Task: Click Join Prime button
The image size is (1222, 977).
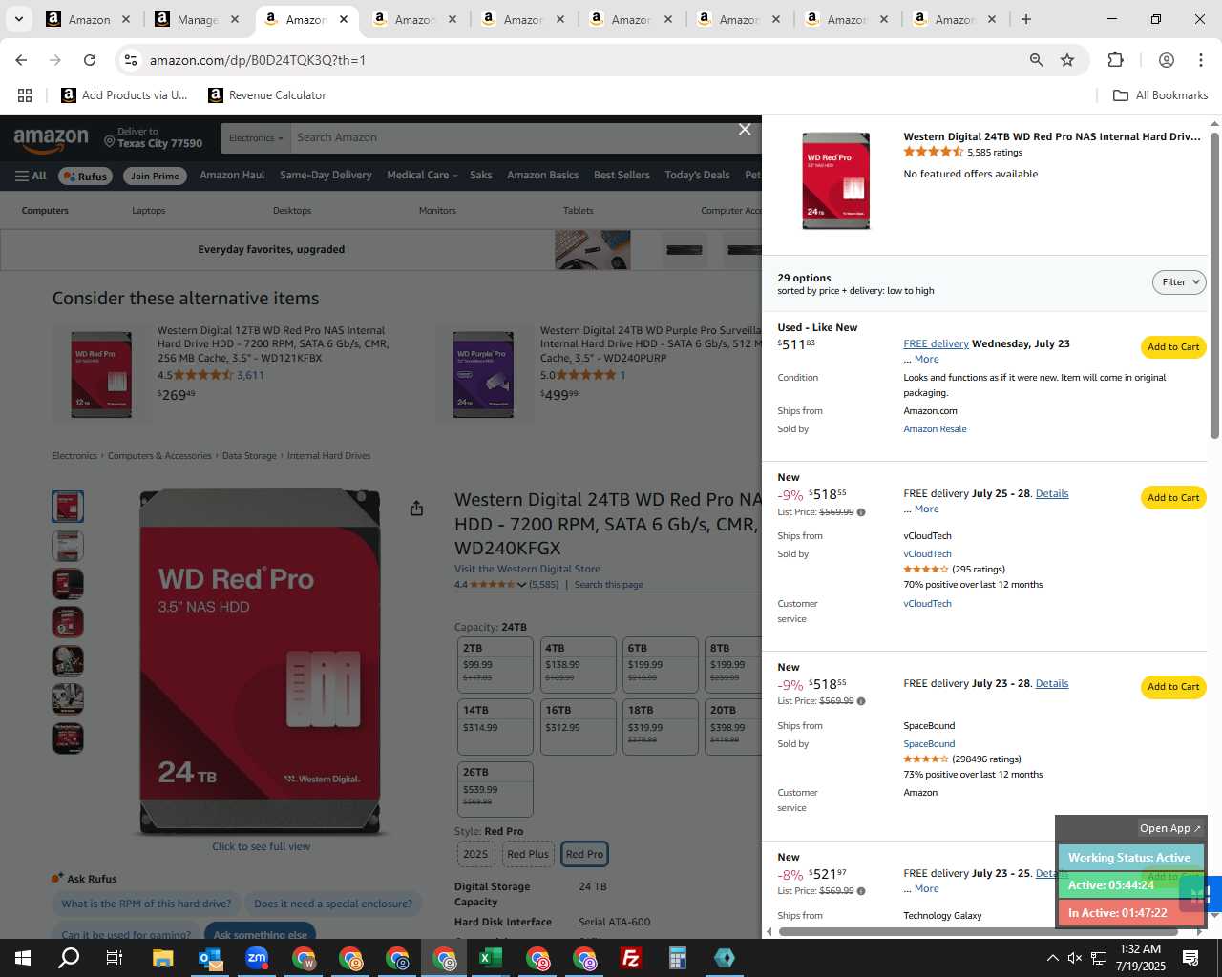Action: coord(155,176)
